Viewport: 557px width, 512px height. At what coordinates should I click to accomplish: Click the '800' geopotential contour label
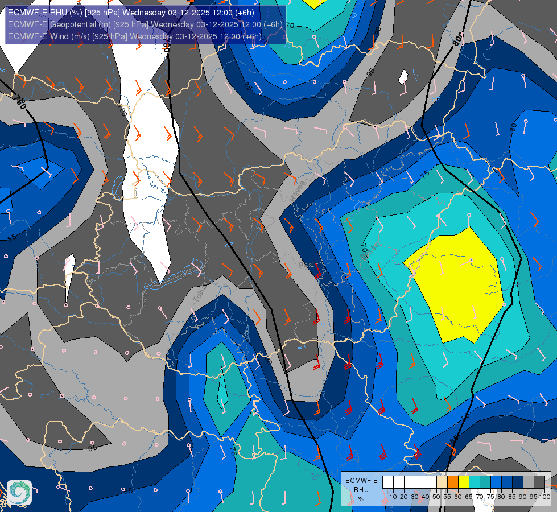pos(458,39)
